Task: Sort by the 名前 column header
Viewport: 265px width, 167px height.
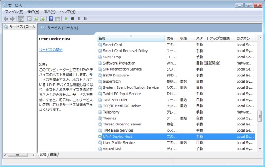Action: 131,38
